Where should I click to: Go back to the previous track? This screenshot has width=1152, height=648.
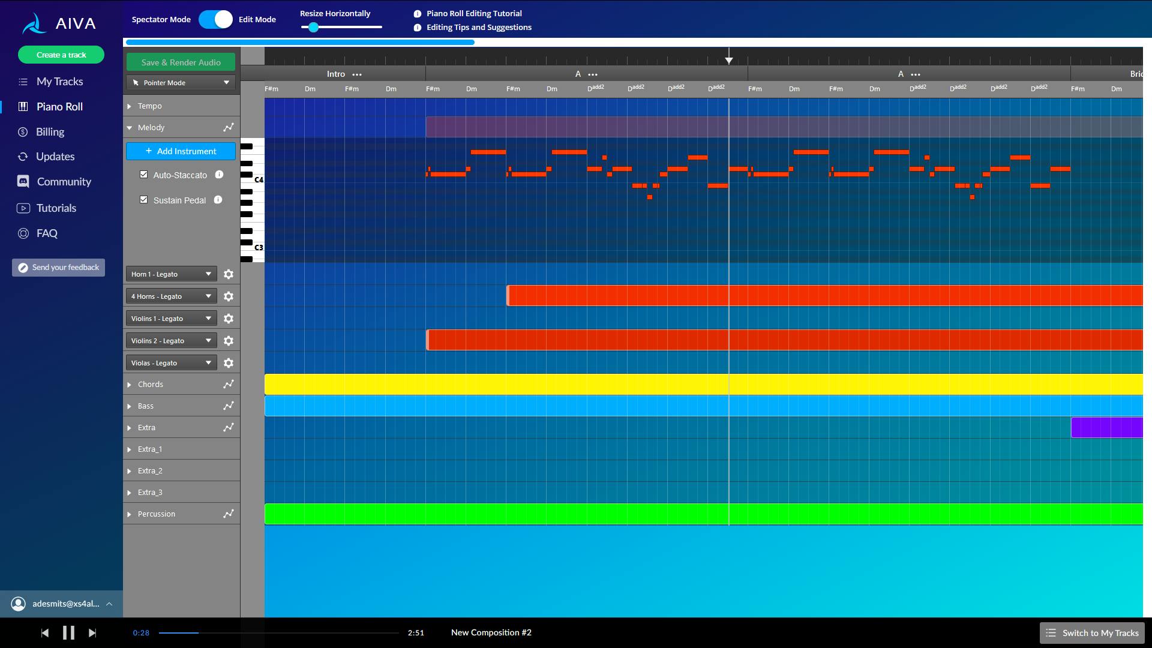[44, 632]
